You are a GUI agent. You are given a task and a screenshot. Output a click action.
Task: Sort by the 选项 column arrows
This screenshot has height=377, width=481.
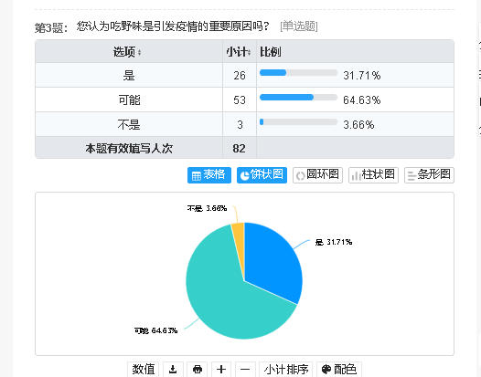(140, 52)
